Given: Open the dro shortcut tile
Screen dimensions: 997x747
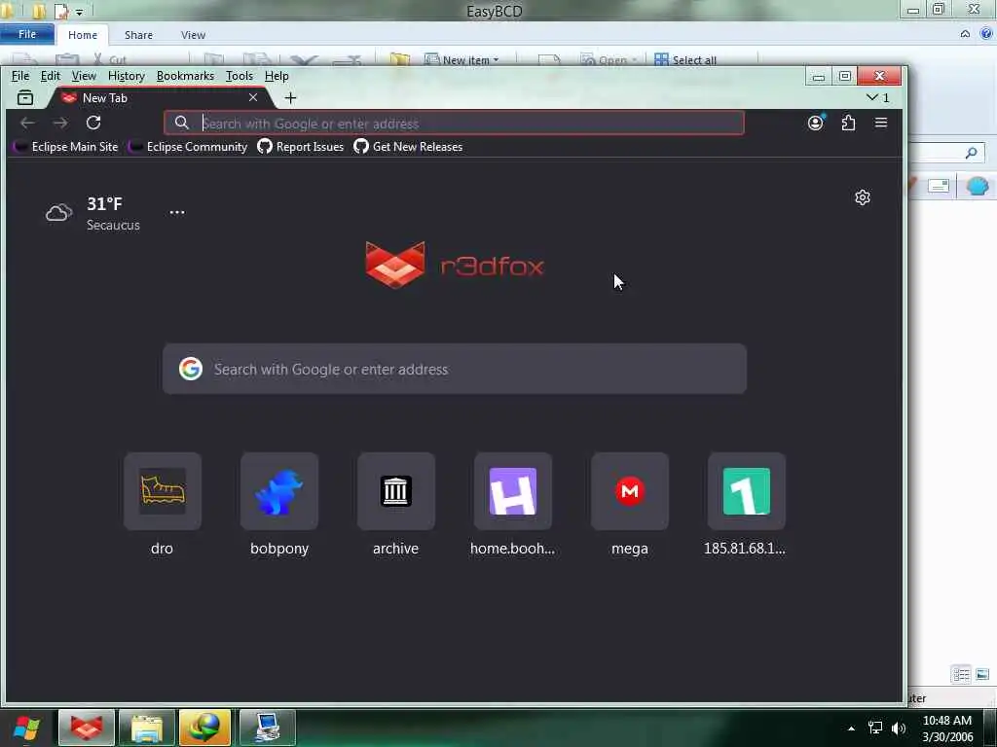Looking at the screenshot, I should click(x=163, y=491).
